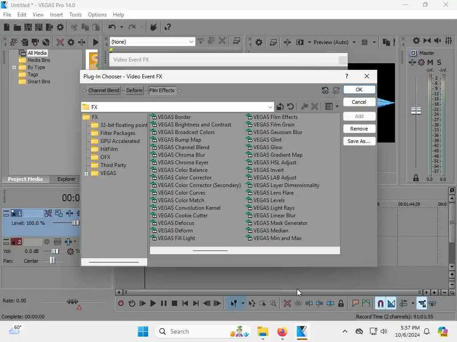Open the undo history dropdown arrow
The image size is (457, 342).
click(121, 27)
